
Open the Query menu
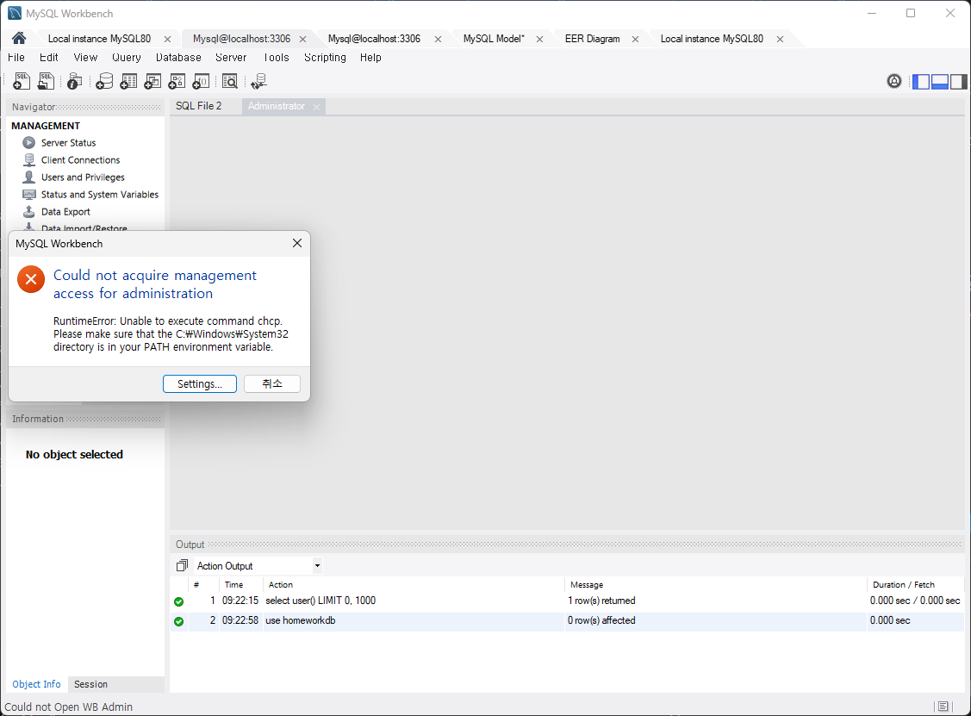(x=127, y=58)
